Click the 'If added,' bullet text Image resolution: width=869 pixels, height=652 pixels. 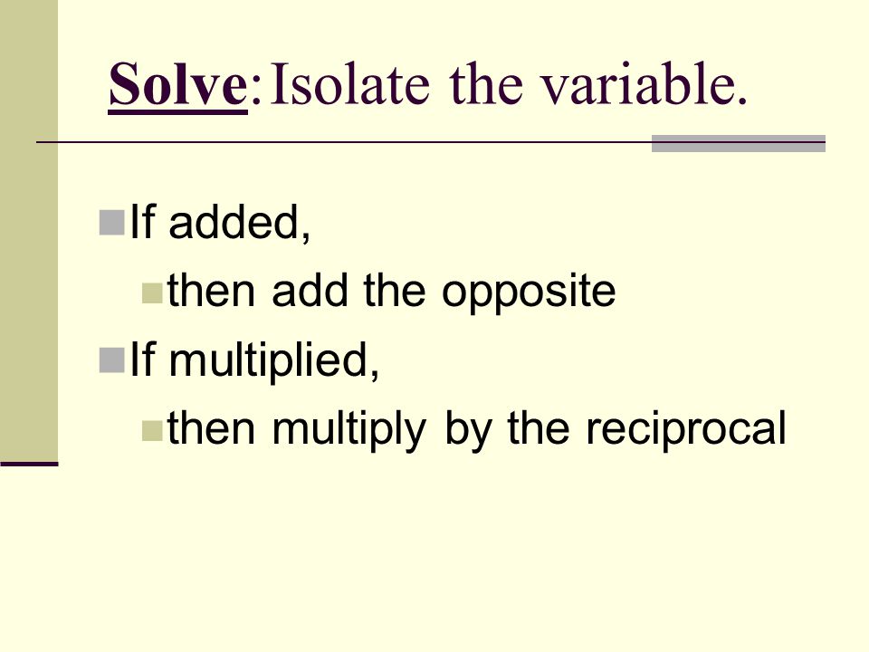pyautogui.click(x=220, y=223)
